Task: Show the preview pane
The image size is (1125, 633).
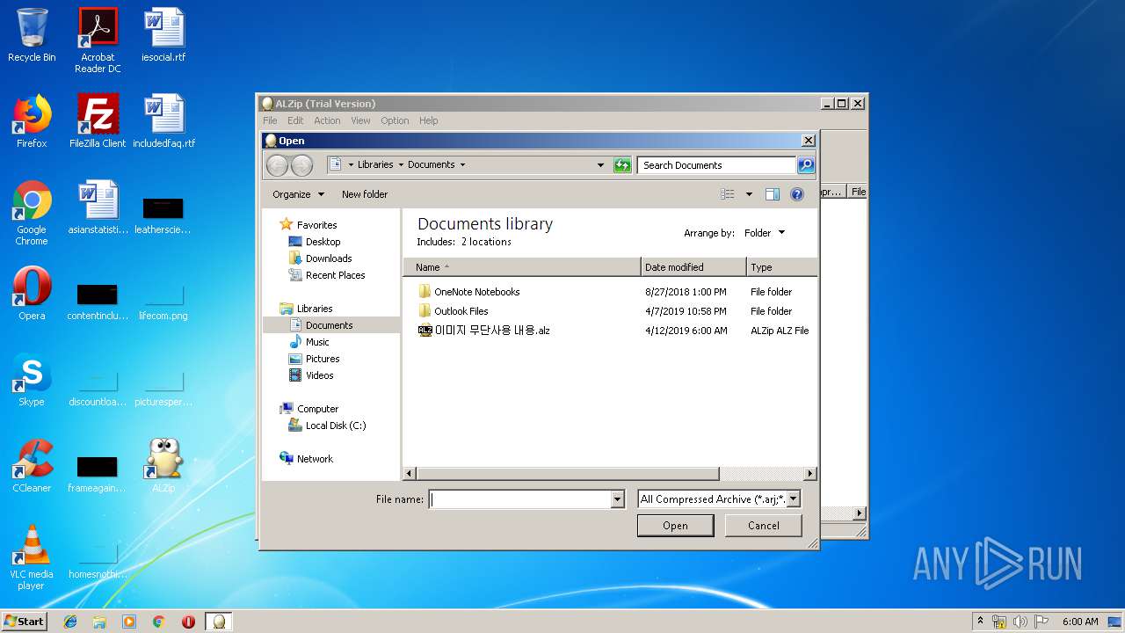Action: pyautogui.click(x=773, y=194)
